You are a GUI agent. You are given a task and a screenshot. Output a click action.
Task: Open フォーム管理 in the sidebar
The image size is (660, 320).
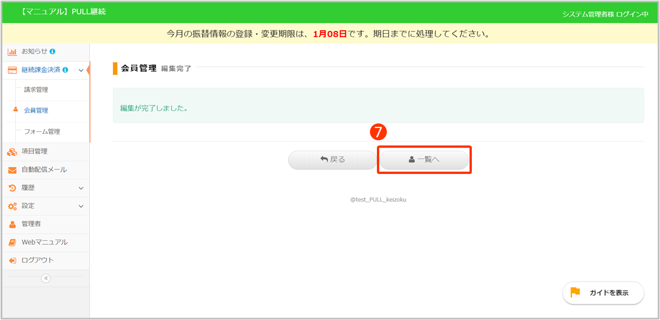click(x=42, y=131)
